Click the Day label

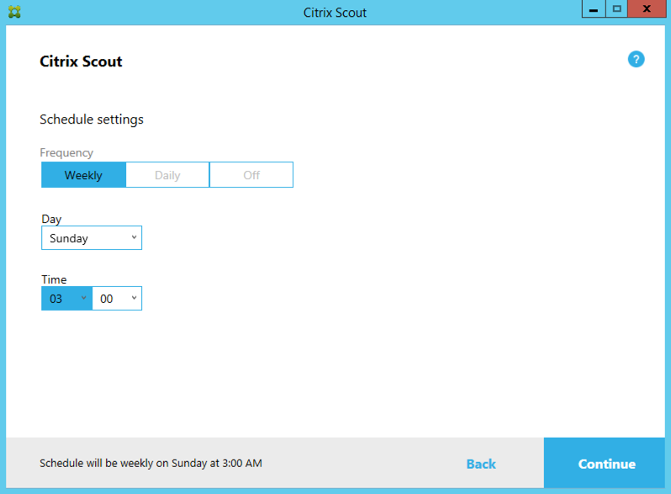(51, 219)
